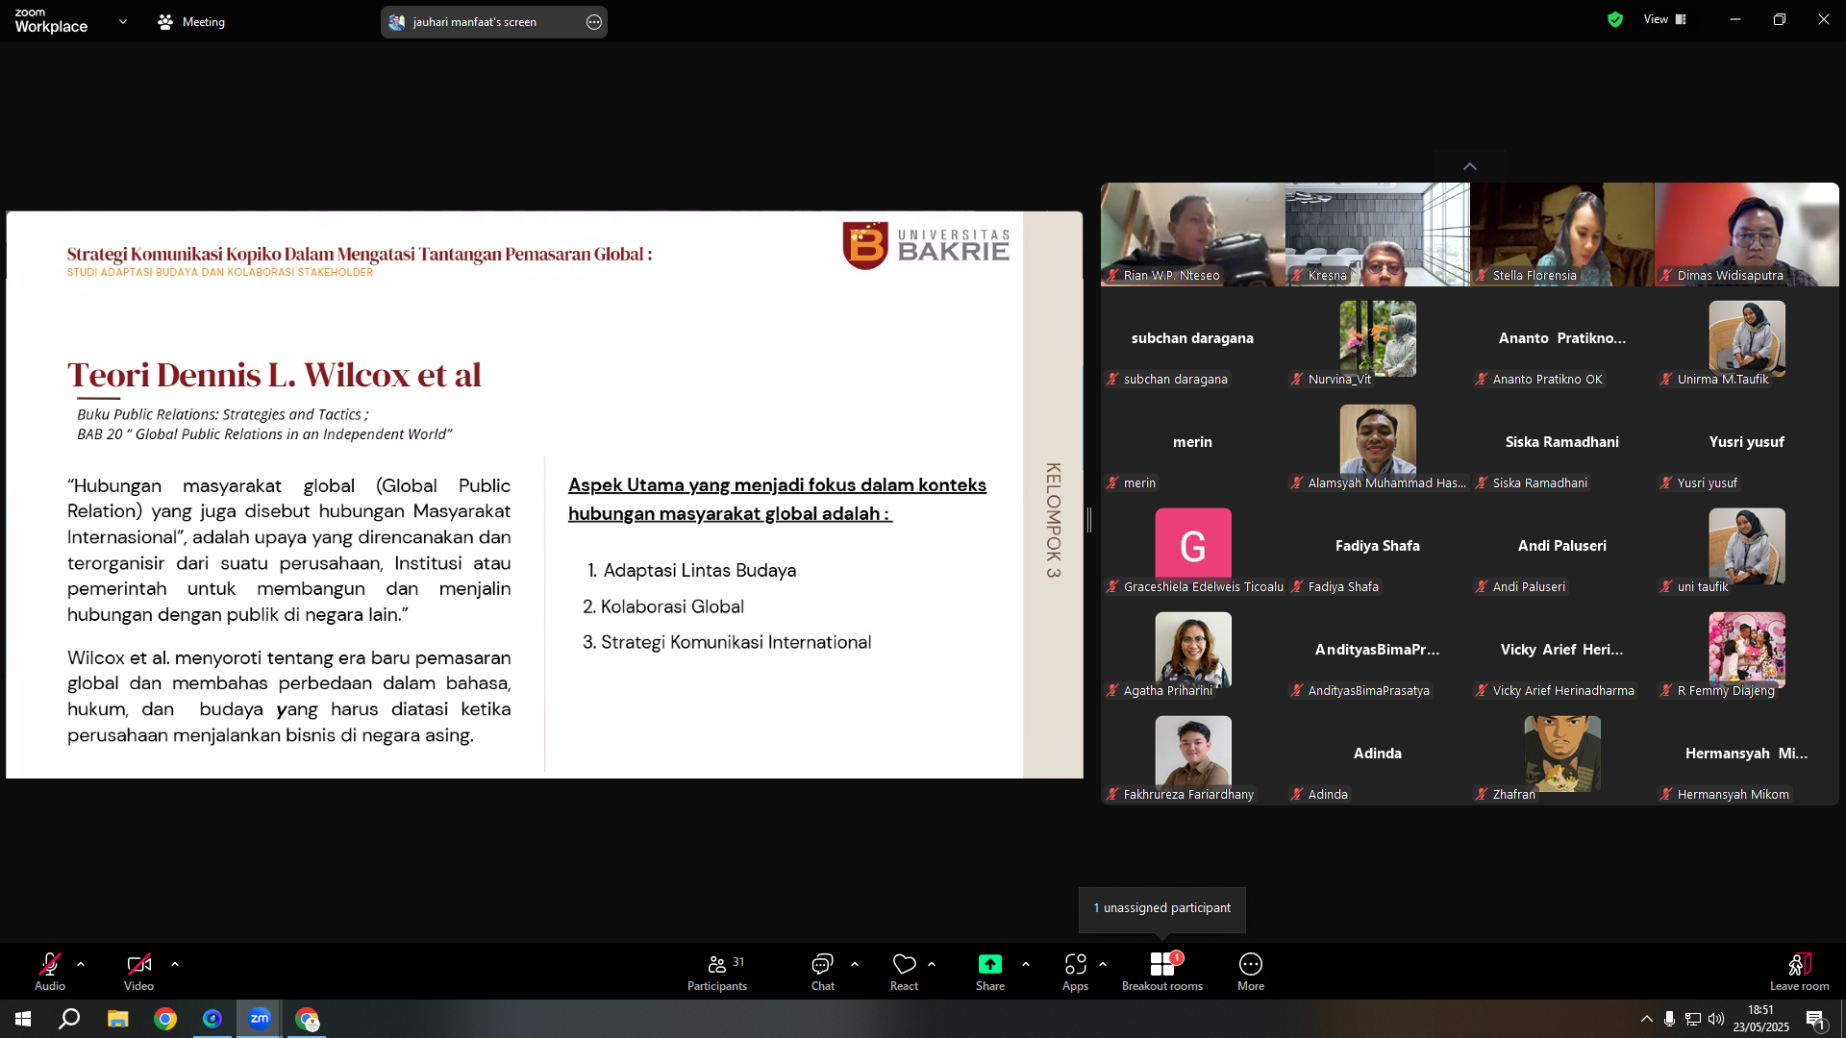Open Google Chrome from the taskbar
Image resolution: width=1846 pixels, height=1038 pixels.
[165, 1019]
